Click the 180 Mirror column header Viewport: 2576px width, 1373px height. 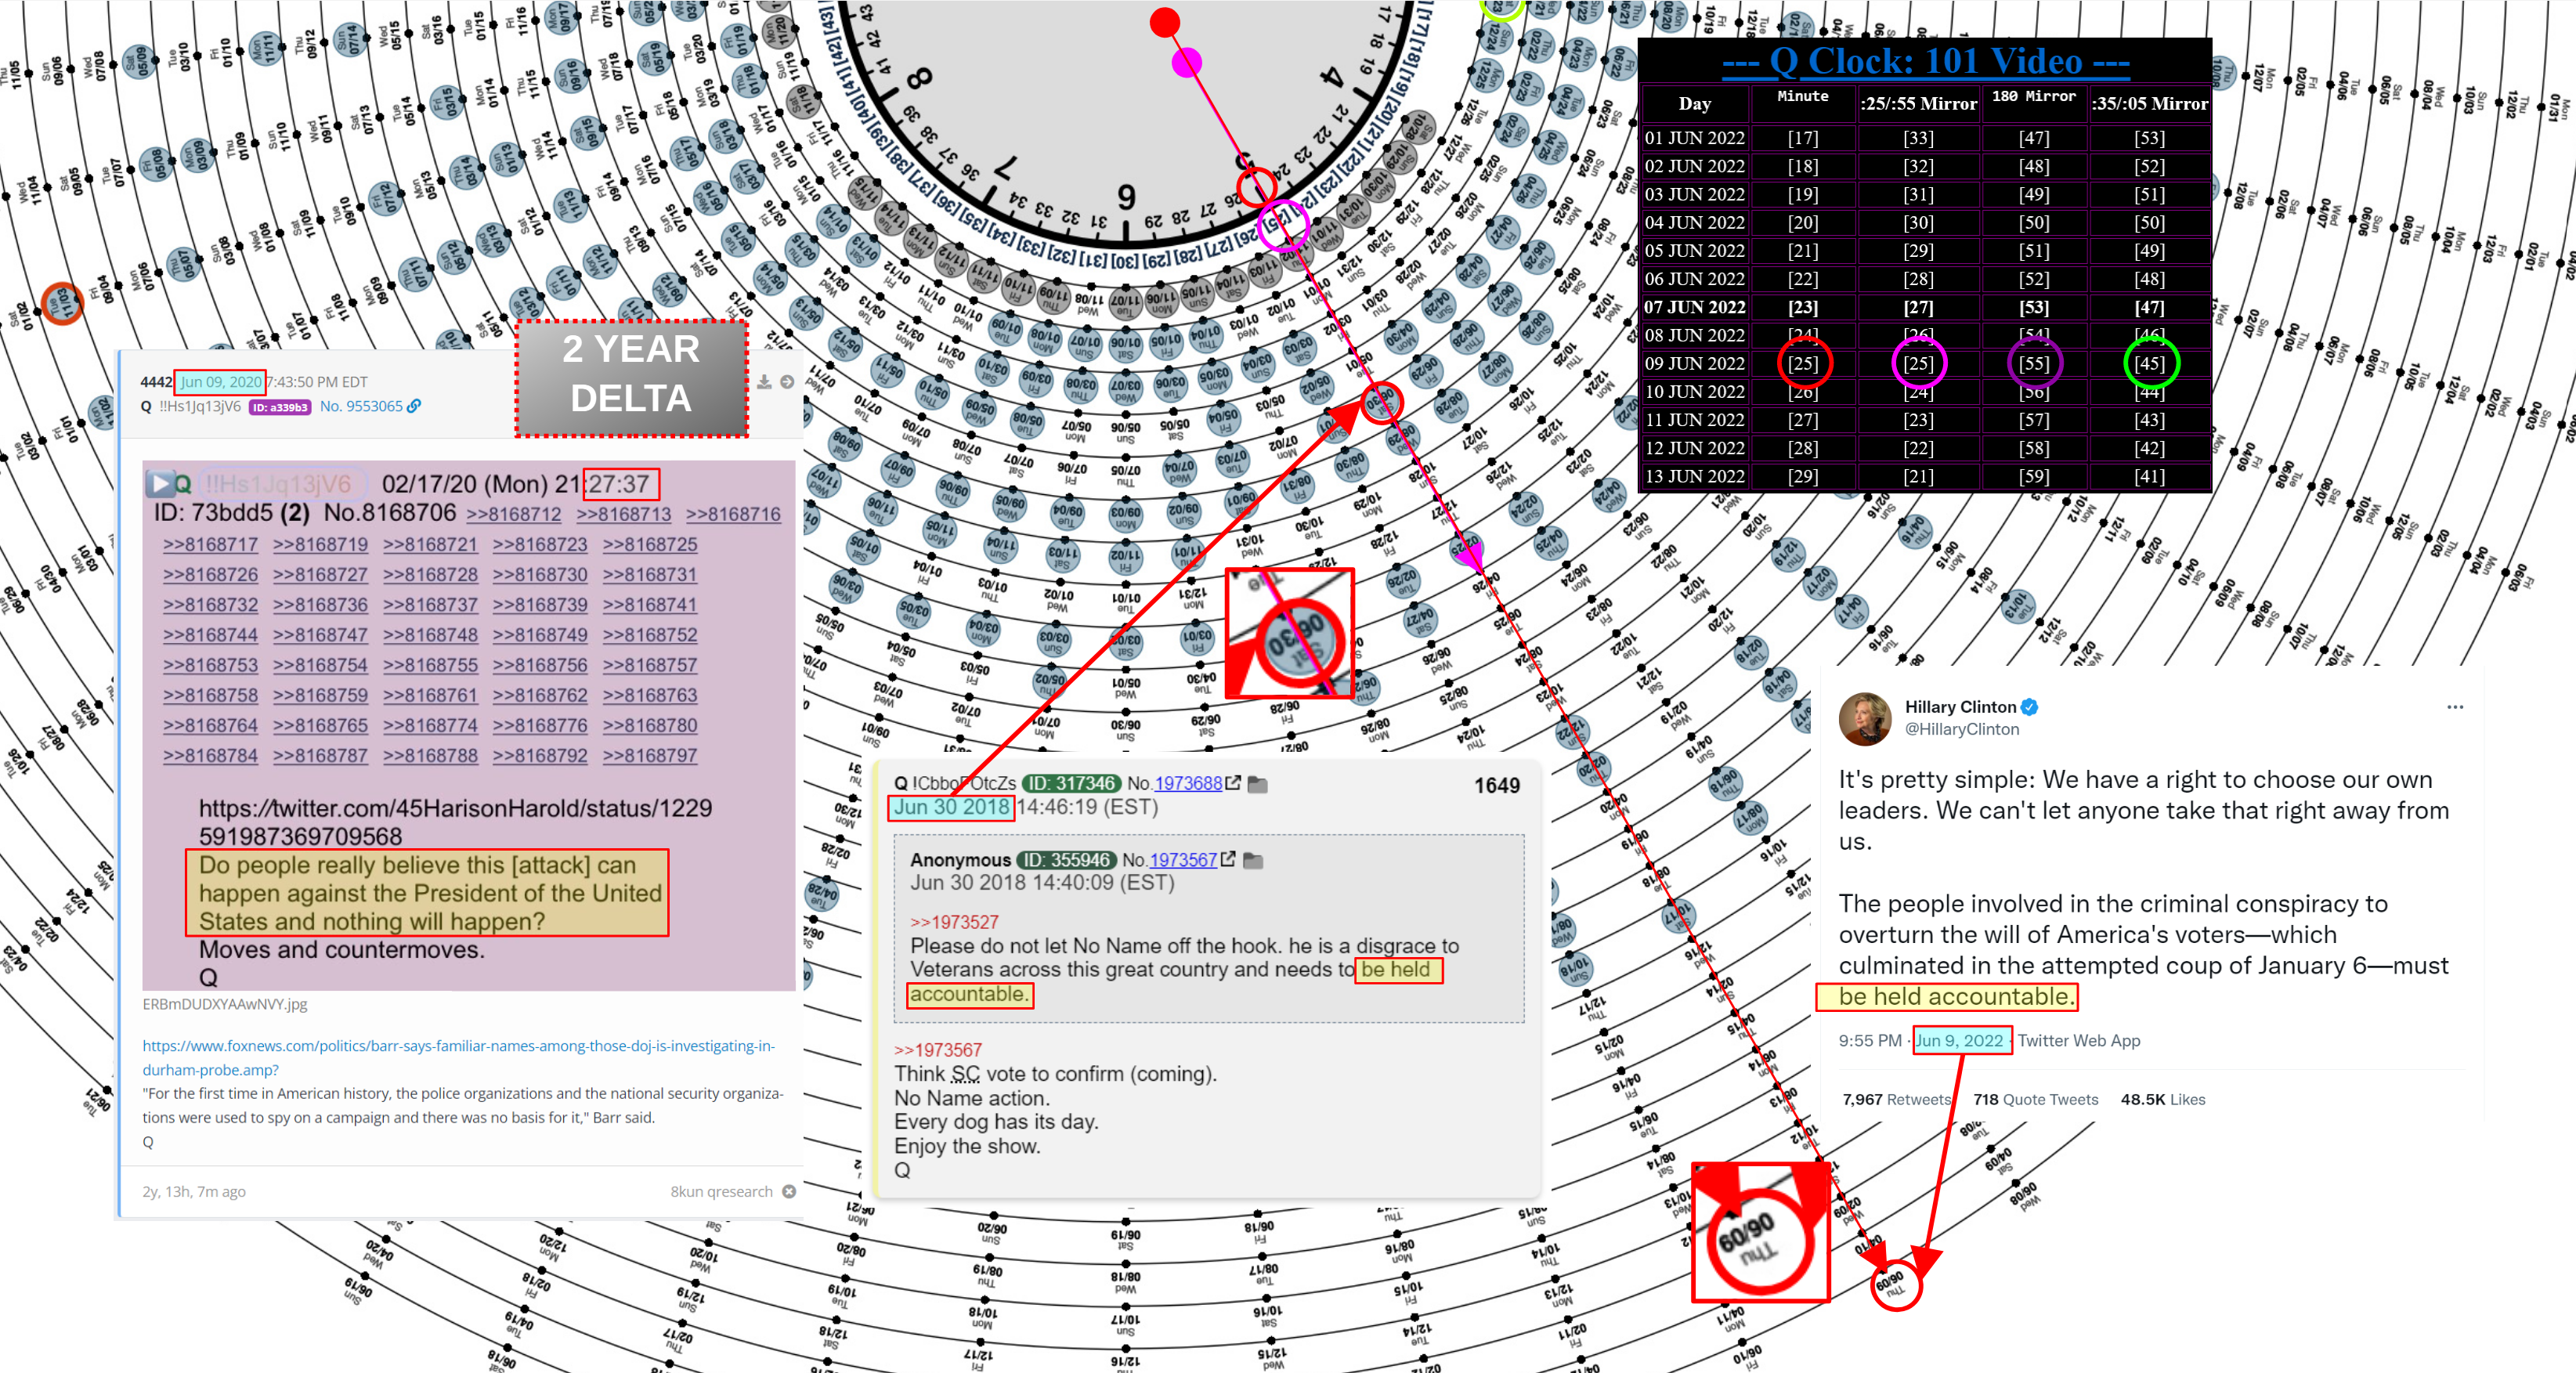point(2034,96)
